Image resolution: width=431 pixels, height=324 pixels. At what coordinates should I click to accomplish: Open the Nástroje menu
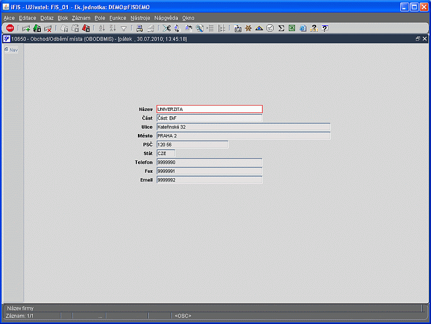(x=140, y=18)
